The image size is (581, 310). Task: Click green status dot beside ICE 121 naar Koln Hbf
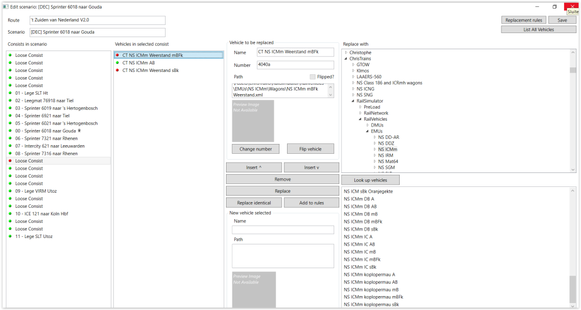point(10,214)
